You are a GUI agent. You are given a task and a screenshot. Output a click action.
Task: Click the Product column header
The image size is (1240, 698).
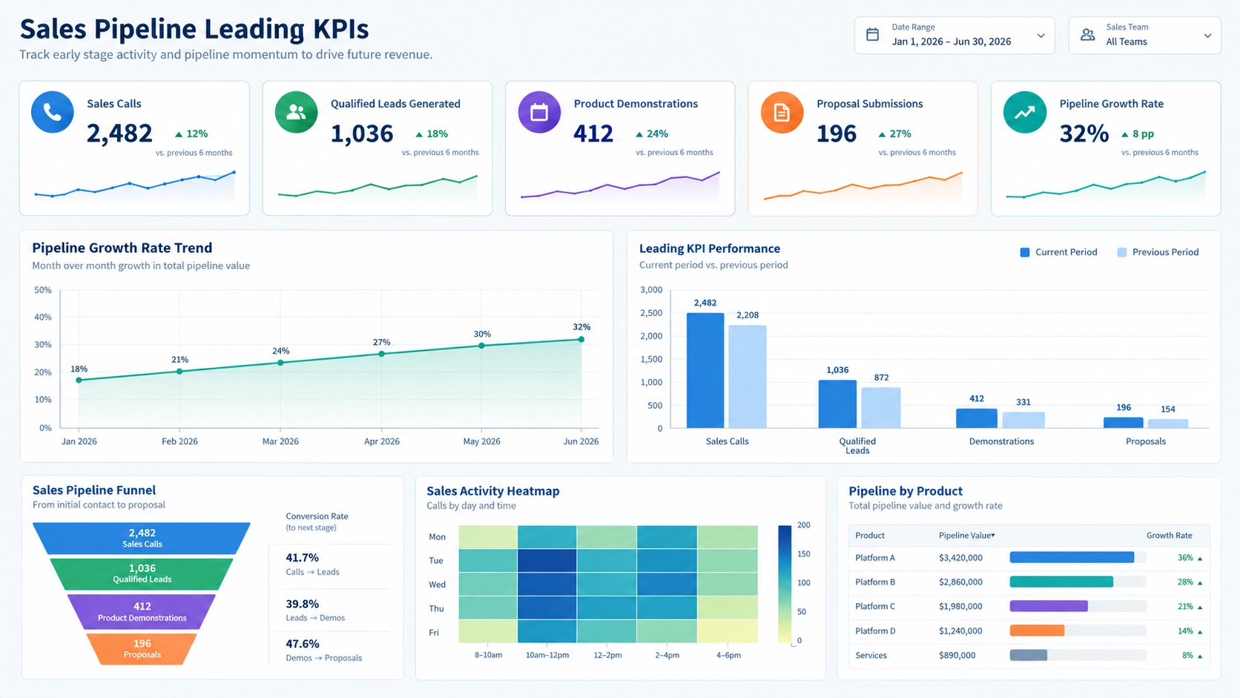(x=870, y=536)
